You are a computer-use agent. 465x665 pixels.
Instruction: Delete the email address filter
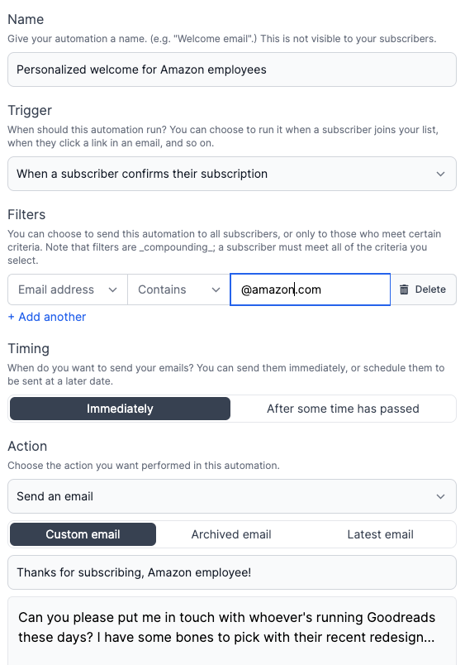pos(423,289)
